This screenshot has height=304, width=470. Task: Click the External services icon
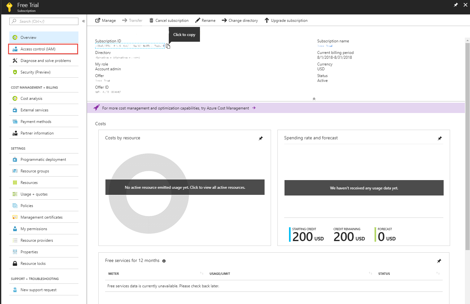click(15, 110)
